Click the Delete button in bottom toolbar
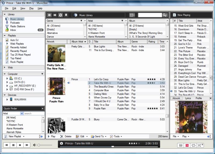The image size is (215, 154). point(66,136)
